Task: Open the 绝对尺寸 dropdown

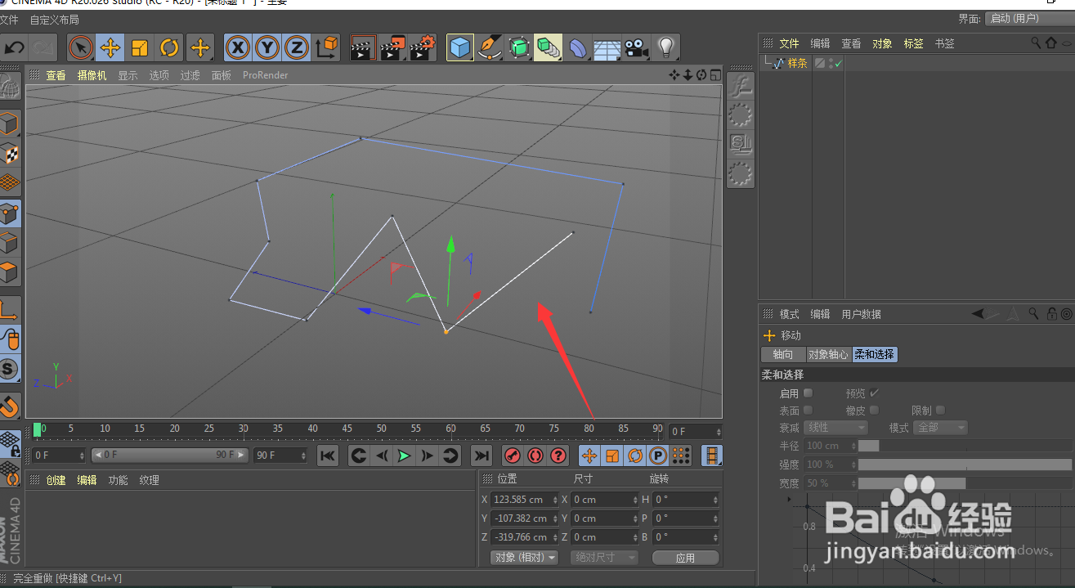Action: [x=604, y=558]
